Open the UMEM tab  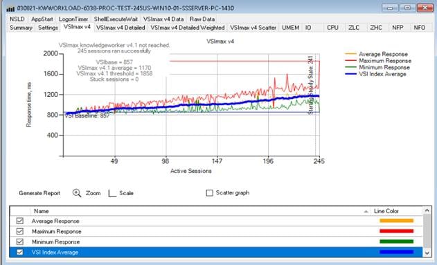coord(290,28)
